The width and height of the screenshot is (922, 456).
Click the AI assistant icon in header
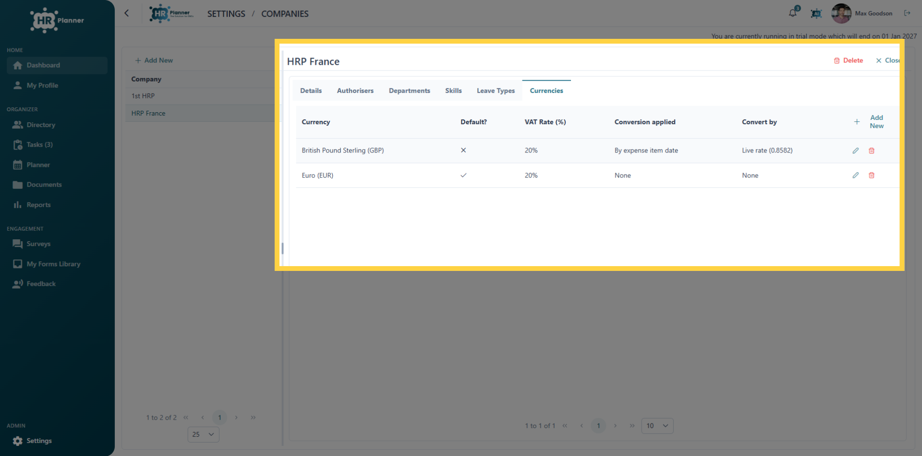816,13
